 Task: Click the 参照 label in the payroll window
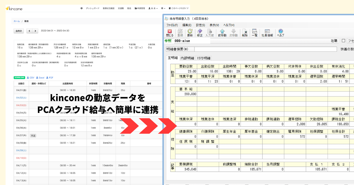point(168,41)
